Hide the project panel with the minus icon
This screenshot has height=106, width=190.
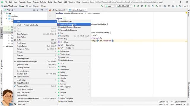click(46, 10)
